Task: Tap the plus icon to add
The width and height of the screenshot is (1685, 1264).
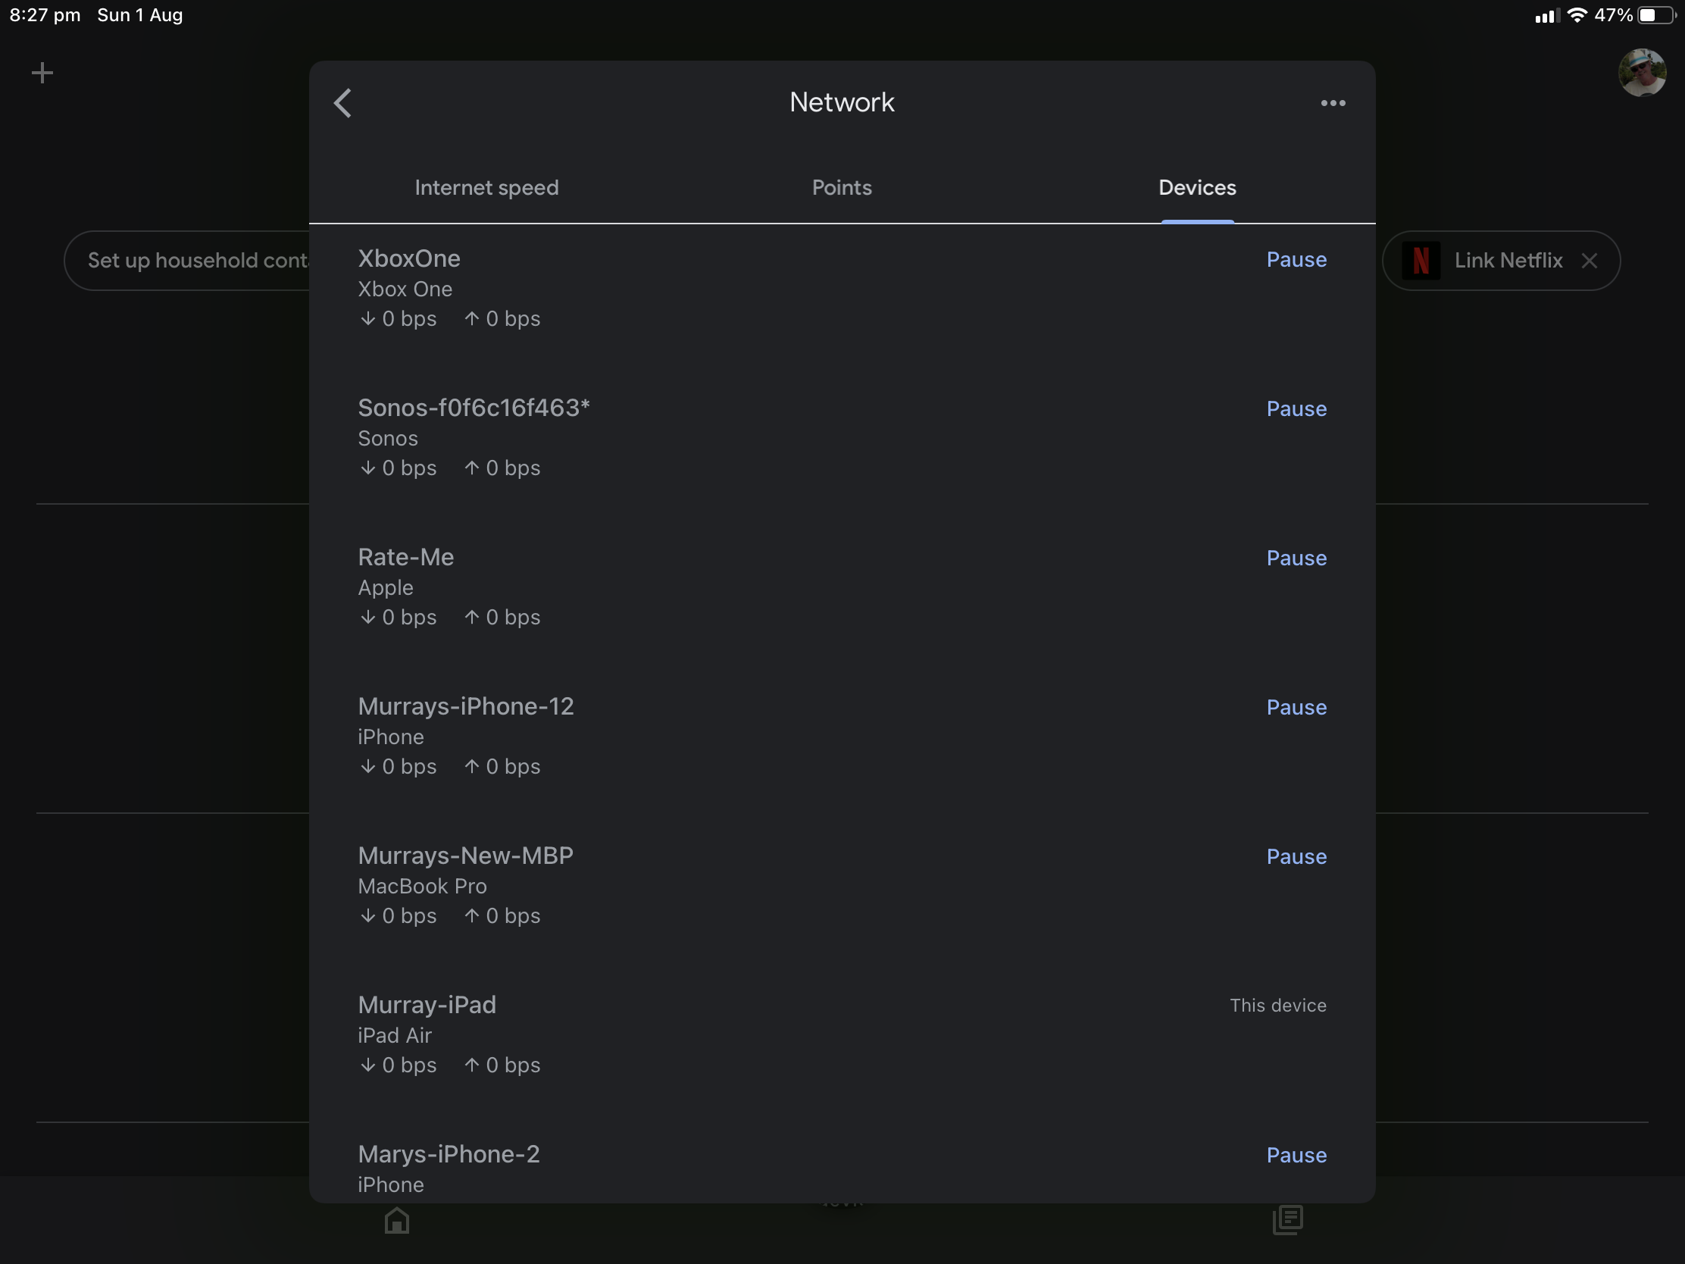Action: tap(42, 74)
